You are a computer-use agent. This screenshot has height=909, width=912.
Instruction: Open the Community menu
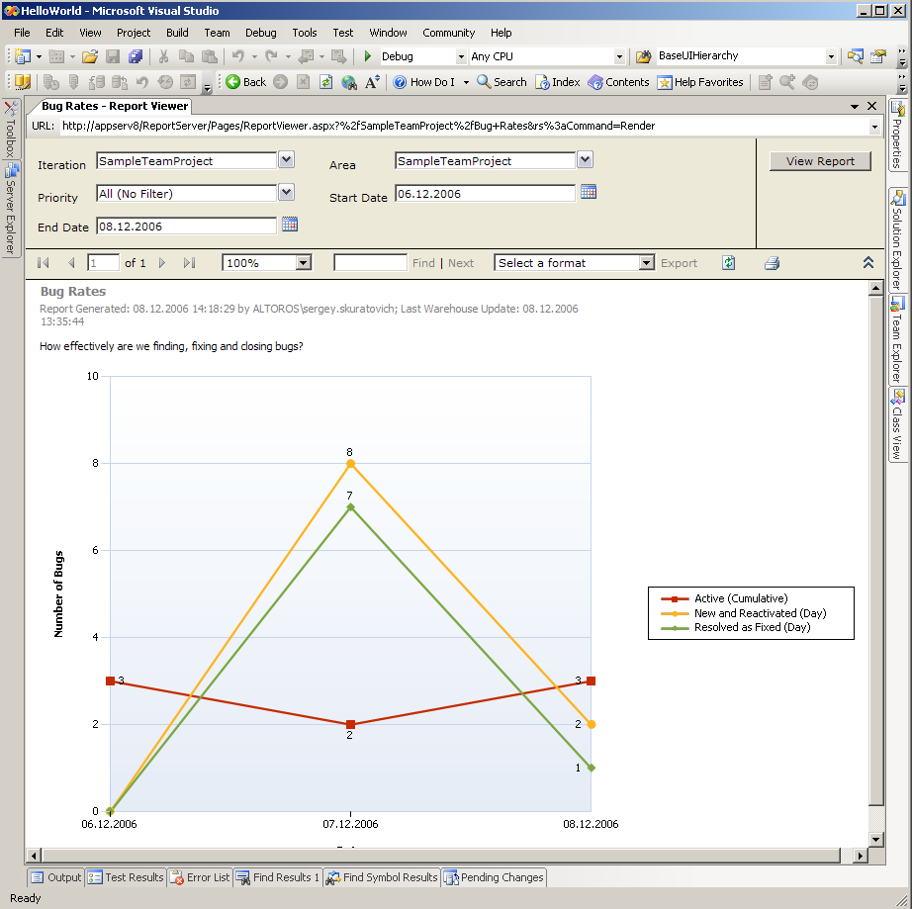[x=448, y=33]
